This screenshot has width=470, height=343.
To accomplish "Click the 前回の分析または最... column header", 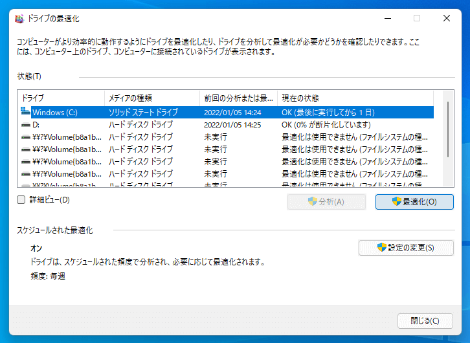I will 239,98.
